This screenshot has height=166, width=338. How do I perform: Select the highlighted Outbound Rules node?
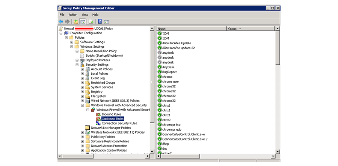(113, 119)
